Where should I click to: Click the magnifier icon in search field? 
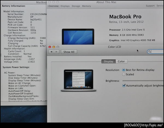150,52
